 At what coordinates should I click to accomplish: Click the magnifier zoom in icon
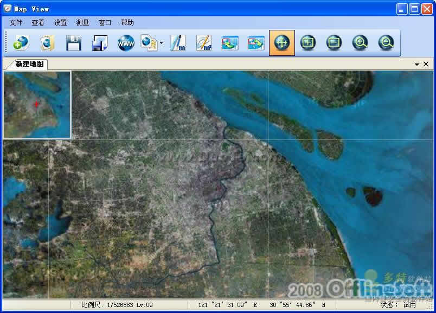pos(360,43)
